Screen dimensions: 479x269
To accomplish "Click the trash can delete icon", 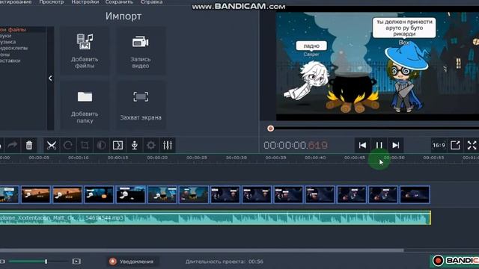I will click(29, 145).
